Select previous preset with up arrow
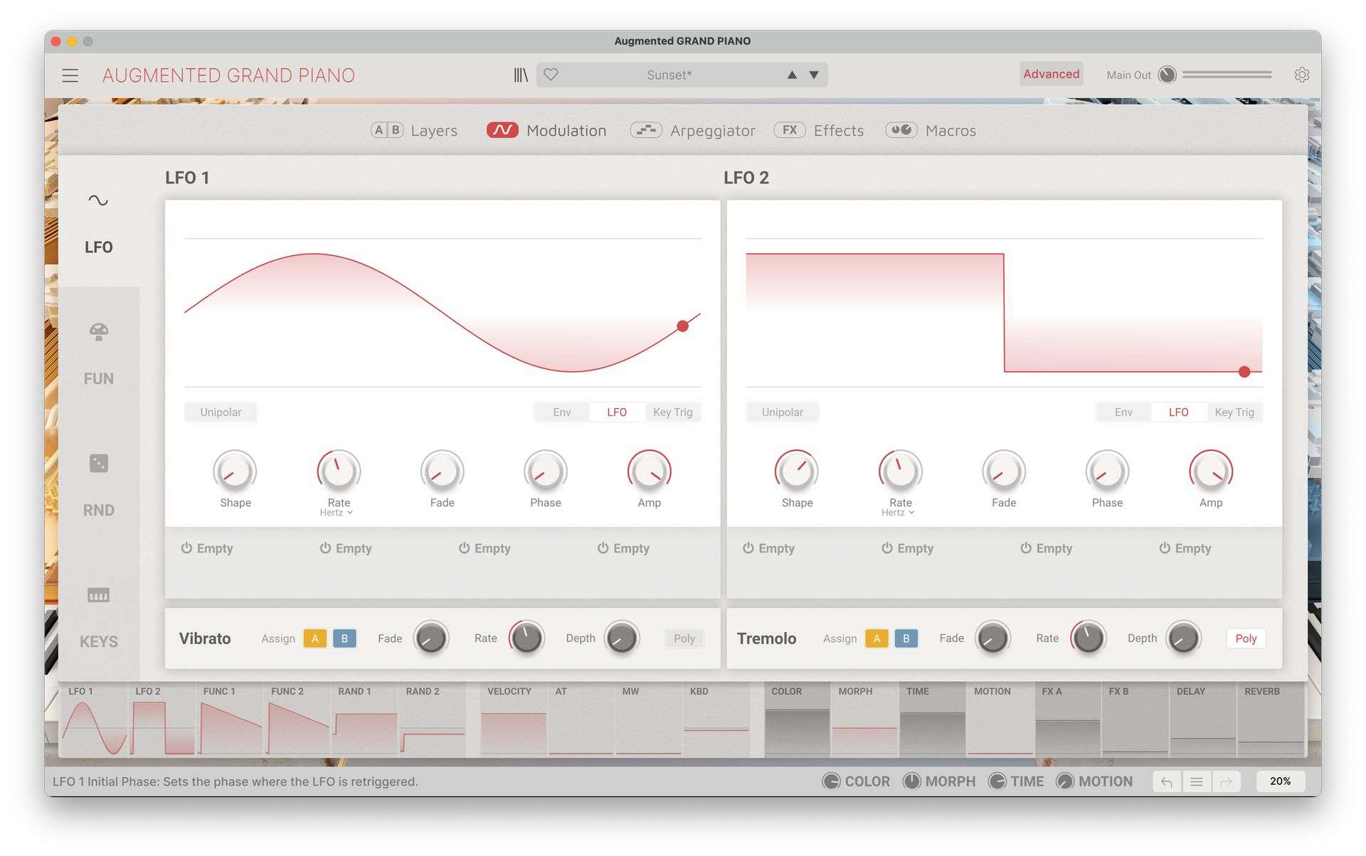Image resolution: width=1366 pixels, height=856 pixels. (x=792, y=75)
